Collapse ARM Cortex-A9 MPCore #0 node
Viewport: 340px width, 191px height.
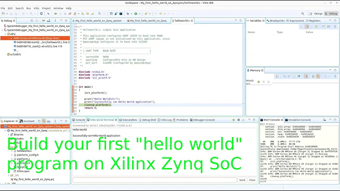point(8,38)
